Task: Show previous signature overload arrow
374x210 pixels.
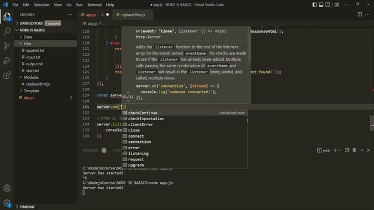Action: tap(128, 92)
